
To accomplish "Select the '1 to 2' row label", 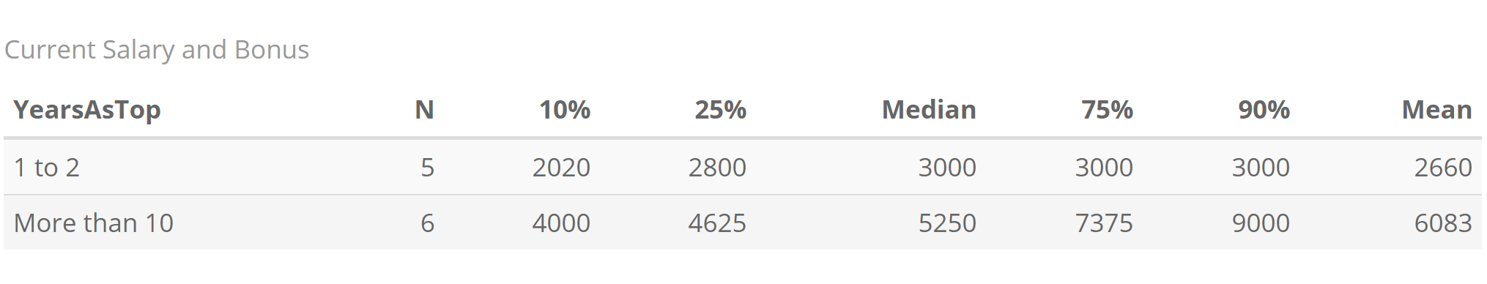I will pos(47,168).
